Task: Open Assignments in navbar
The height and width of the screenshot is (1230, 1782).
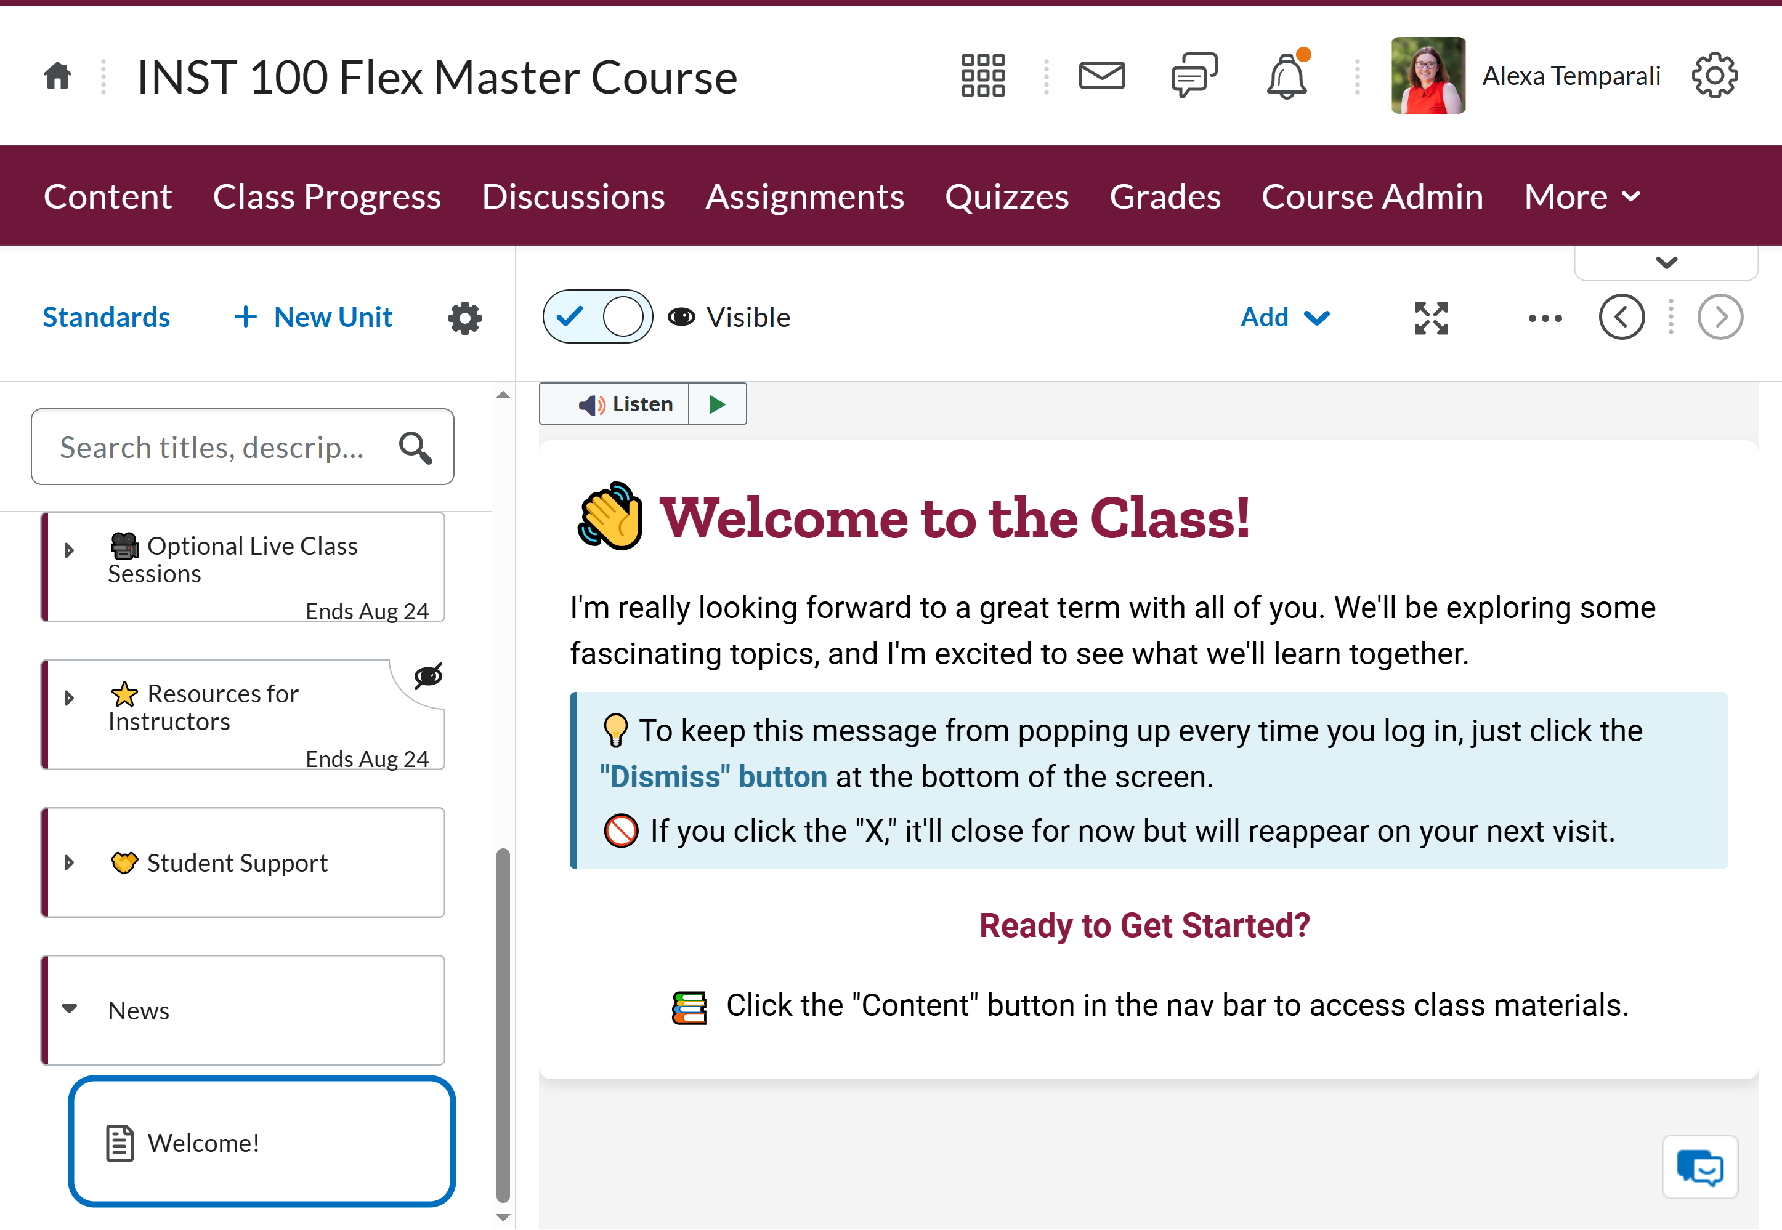Action: pos(804,196)
